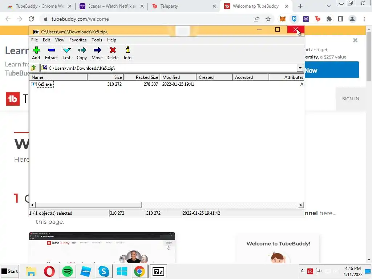Run the Test archive tool
Viewport: 372px width, 279px height.
[66, 53]
